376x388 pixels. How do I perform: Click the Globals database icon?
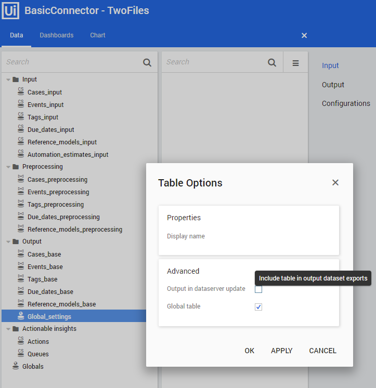pos(16,366)
